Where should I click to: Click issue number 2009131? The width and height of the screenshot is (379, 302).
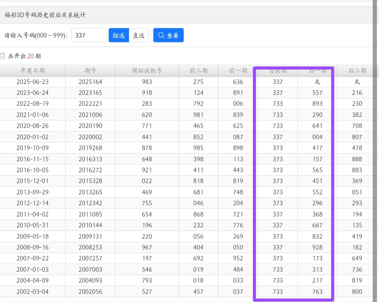91,236
